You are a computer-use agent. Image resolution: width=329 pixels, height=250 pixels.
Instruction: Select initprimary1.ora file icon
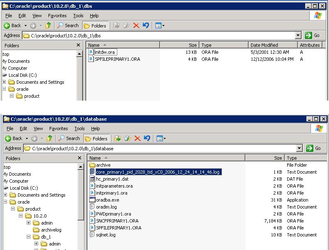coord(92,193)
